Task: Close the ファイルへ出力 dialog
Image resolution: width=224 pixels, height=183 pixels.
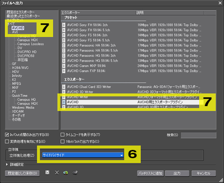Action: (220, 3)
